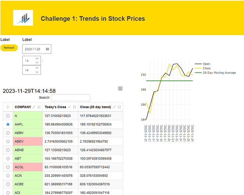Decrease the minute value with down arrow
244x195 pixels.
coord(37,72)
